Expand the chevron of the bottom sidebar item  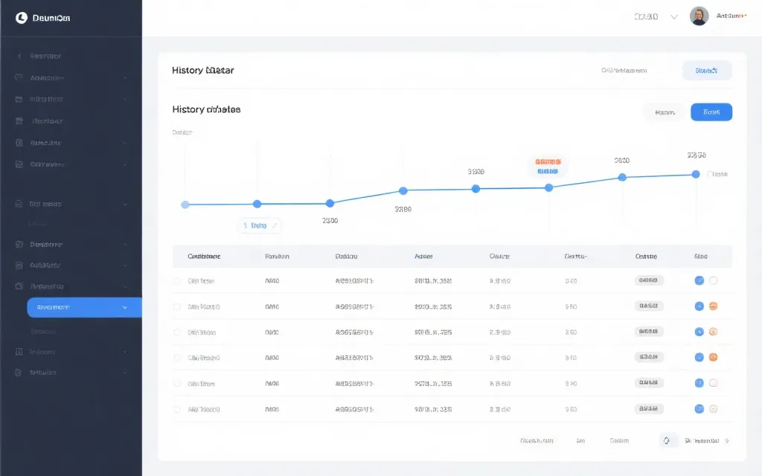(x=125, y=373)
